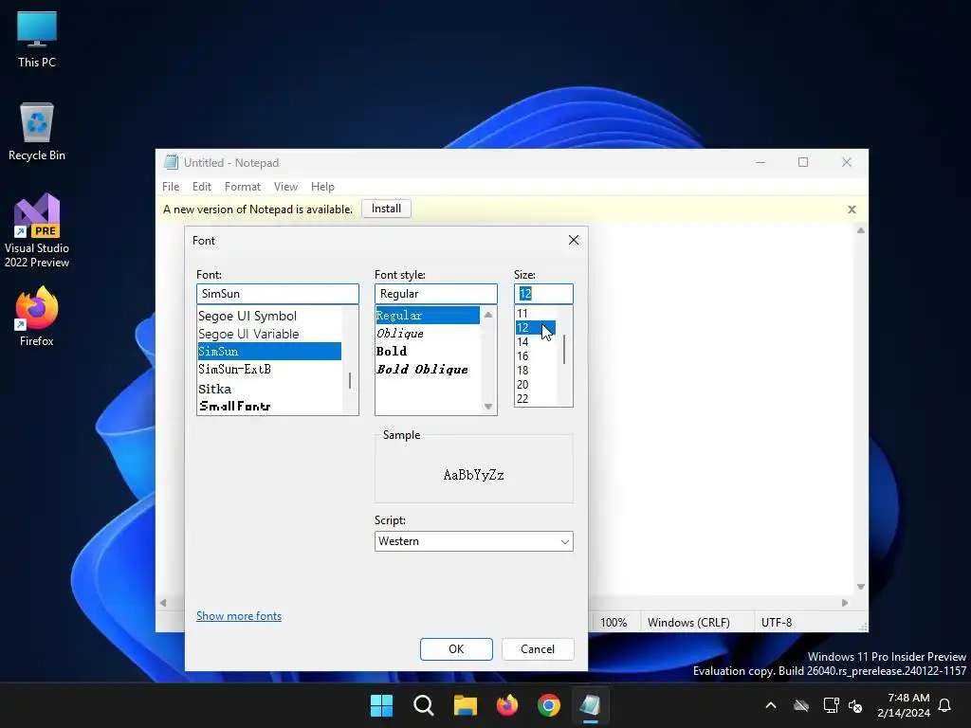Open the Format menu in Notepad

pyautogui.click(x=242, y=187)
